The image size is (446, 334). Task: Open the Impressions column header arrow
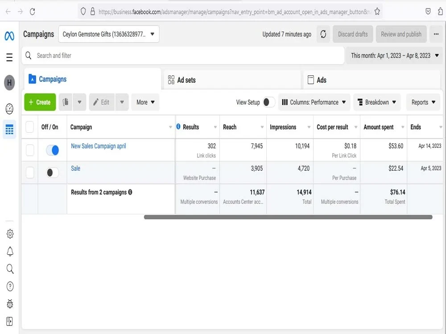[309, 127]
